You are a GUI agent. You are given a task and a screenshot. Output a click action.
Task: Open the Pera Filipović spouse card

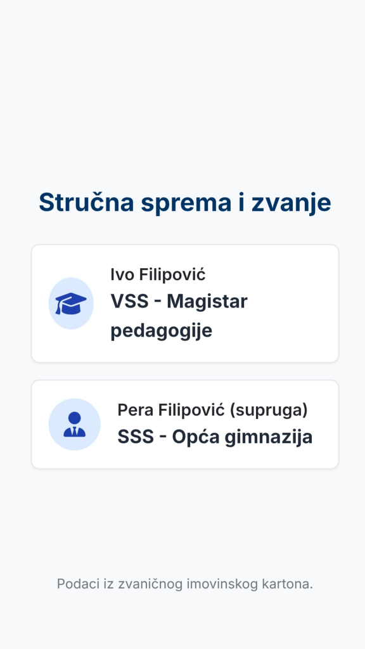(x=185, y=424)
